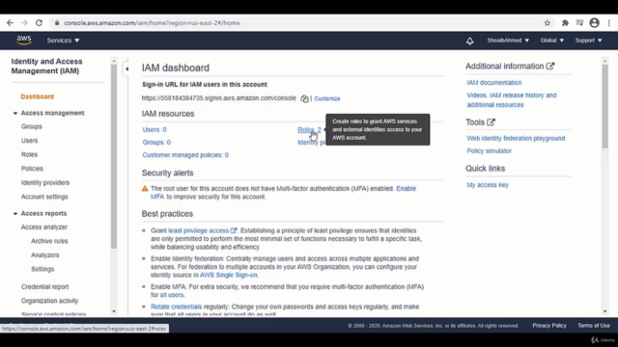Screen dimensions: 618x347
Task: Open Policy simulator link
Action: point(490,150)
